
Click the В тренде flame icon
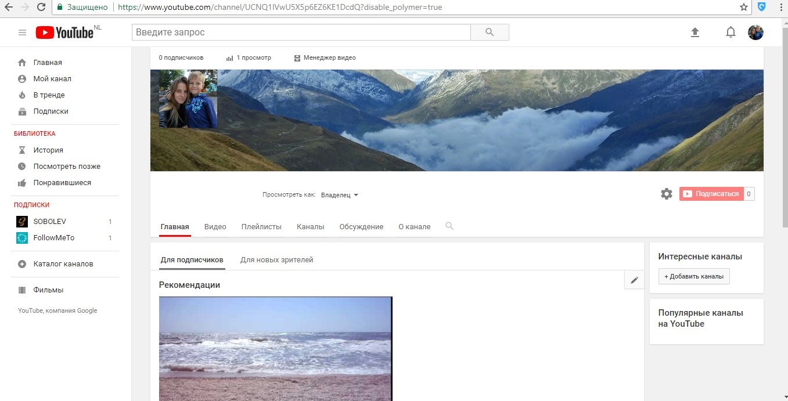coord(22,95)
